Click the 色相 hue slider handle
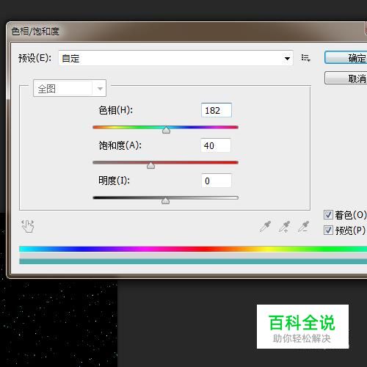The height and width of the screenshot is (367, 367). coord(166,130)
